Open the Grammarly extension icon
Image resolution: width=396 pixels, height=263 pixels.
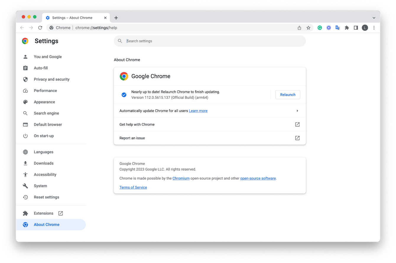(x=319, y=27)
